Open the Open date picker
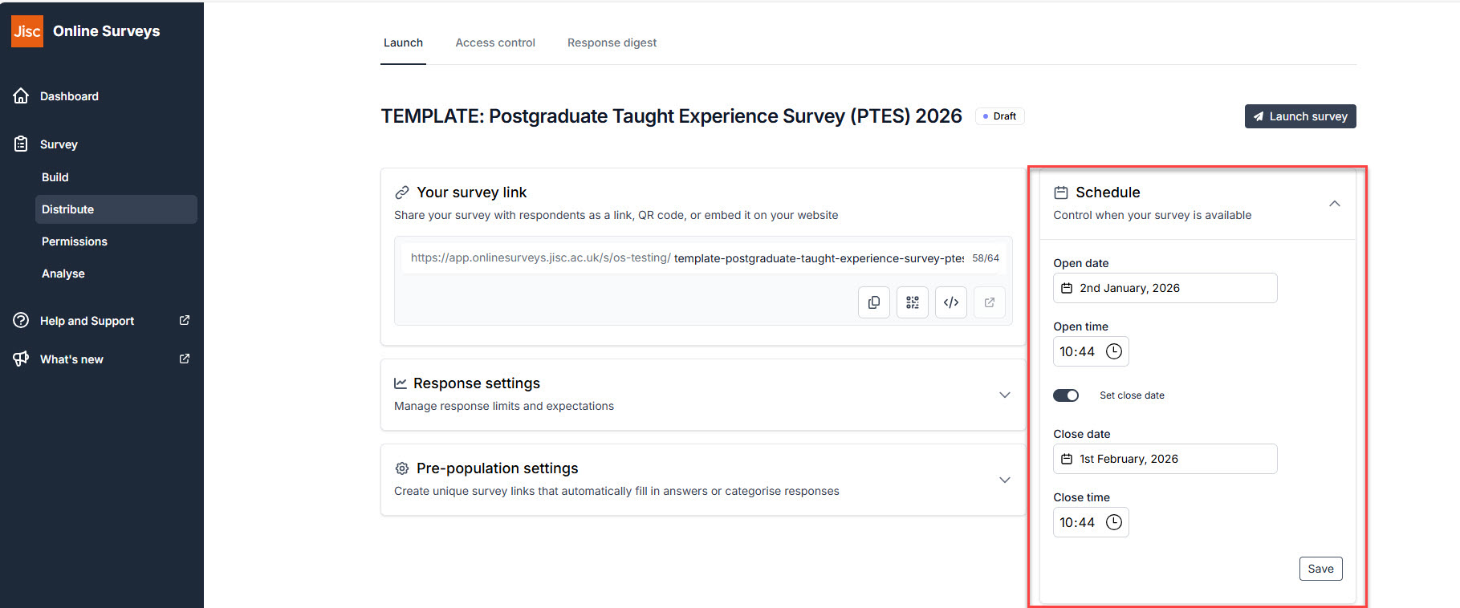 point(1165,288)
